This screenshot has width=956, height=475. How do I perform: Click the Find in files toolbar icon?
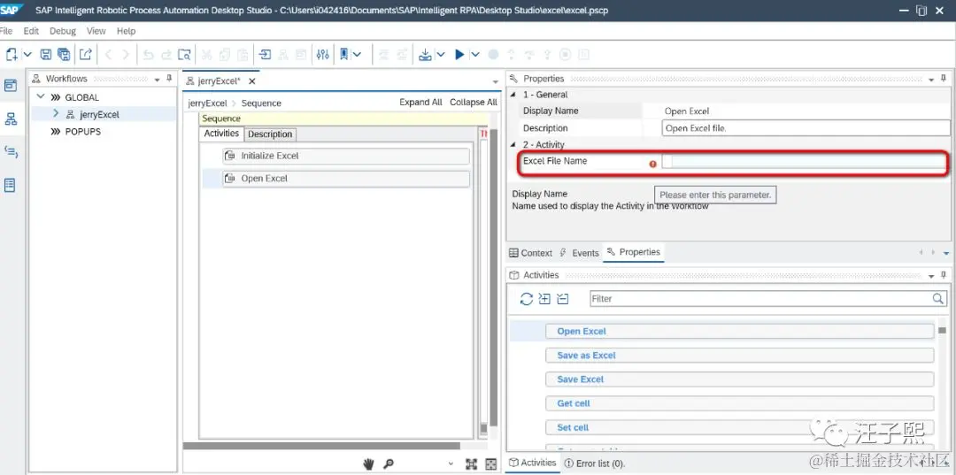[x=184, y=55]
